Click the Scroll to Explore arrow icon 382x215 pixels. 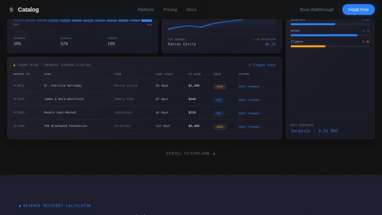tap(214, 153)
